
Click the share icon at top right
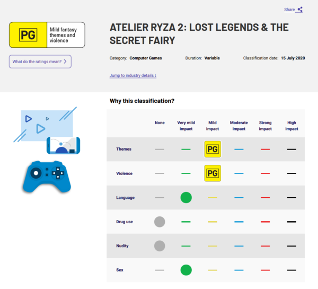pos(300,10)
